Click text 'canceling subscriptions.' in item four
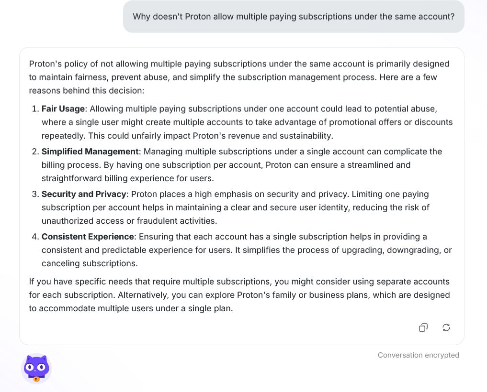 [90, 263]
